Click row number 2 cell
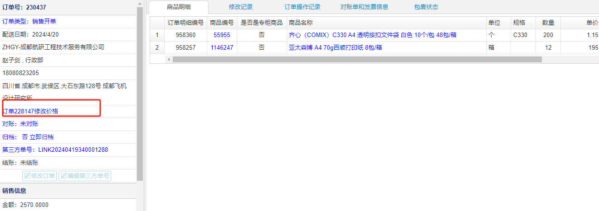The height and width of the screenshot is (211, 599). click(157, 47)
